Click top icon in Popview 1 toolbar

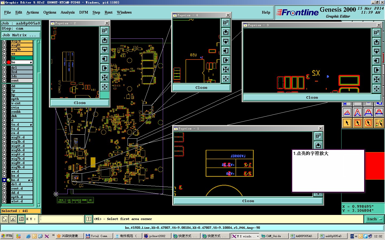[x=318, y=136]
